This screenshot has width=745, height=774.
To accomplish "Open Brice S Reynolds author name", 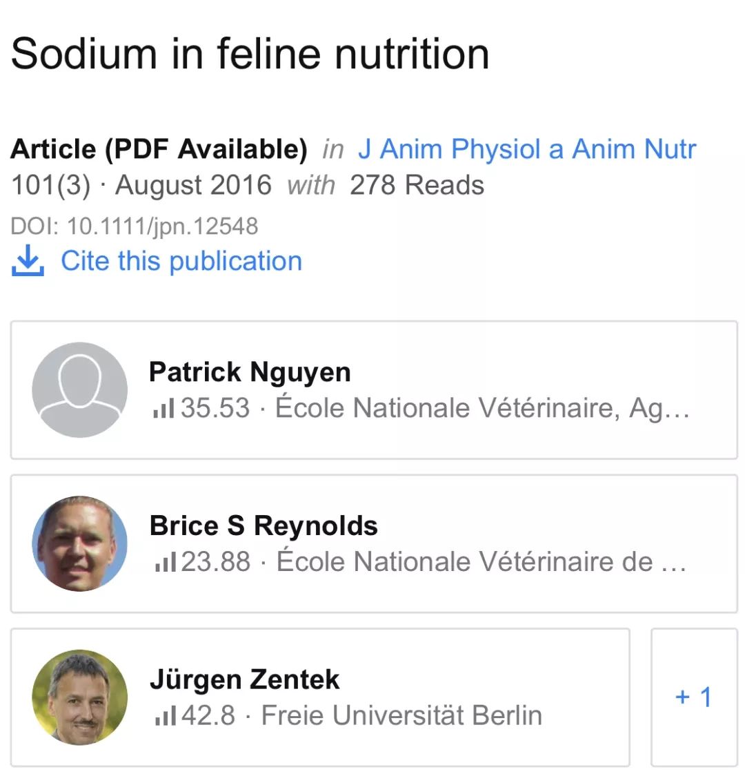I will click(264, 526).
